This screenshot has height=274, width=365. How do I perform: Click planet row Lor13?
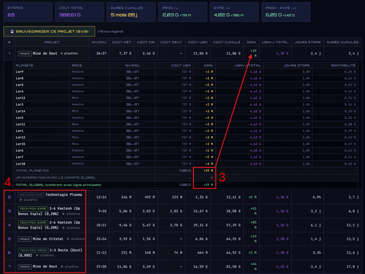[185, 98]
